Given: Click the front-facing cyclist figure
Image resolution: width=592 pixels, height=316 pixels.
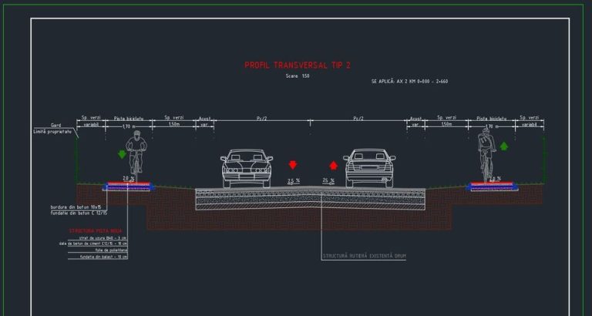Looking at the screenshot, I should coord(136,155).
